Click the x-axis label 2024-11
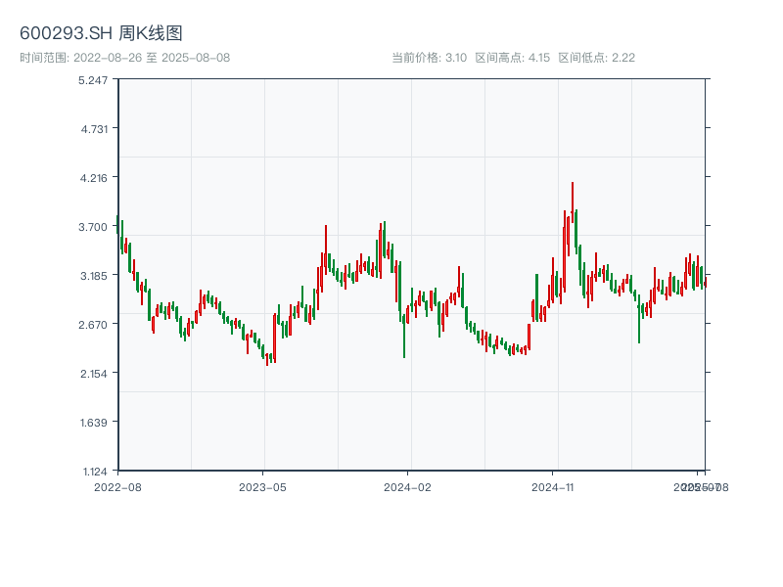The height and width of the screenshot is (587, 783). pos(553,487)
